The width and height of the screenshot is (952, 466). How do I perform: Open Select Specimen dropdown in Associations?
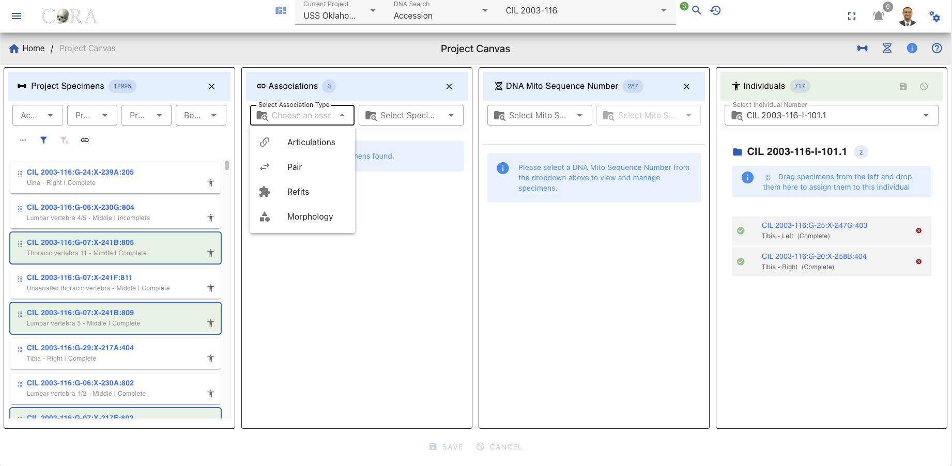[x=411, y=115]
